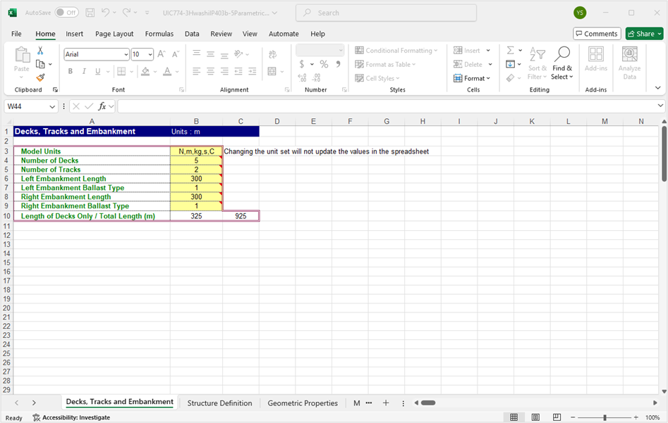The width and height of the screenshot is (668, 423).
Task: Open the Font name dropdown
Action: coord(125,54)
